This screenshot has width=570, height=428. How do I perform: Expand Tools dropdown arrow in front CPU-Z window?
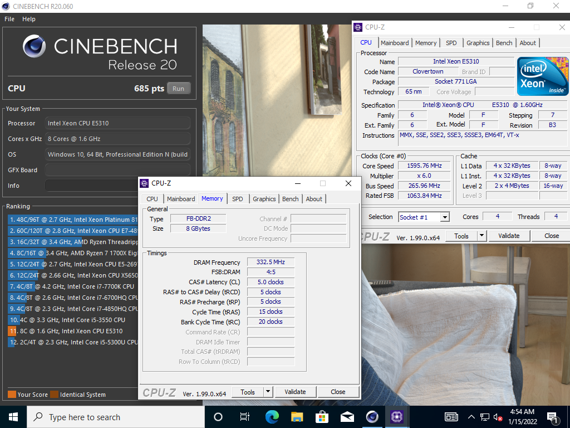268,392
